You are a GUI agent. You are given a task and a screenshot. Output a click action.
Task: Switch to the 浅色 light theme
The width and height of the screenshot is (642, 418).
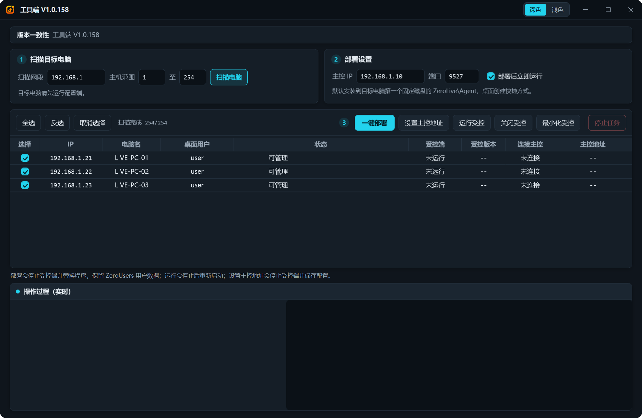(x=557, y=10)
